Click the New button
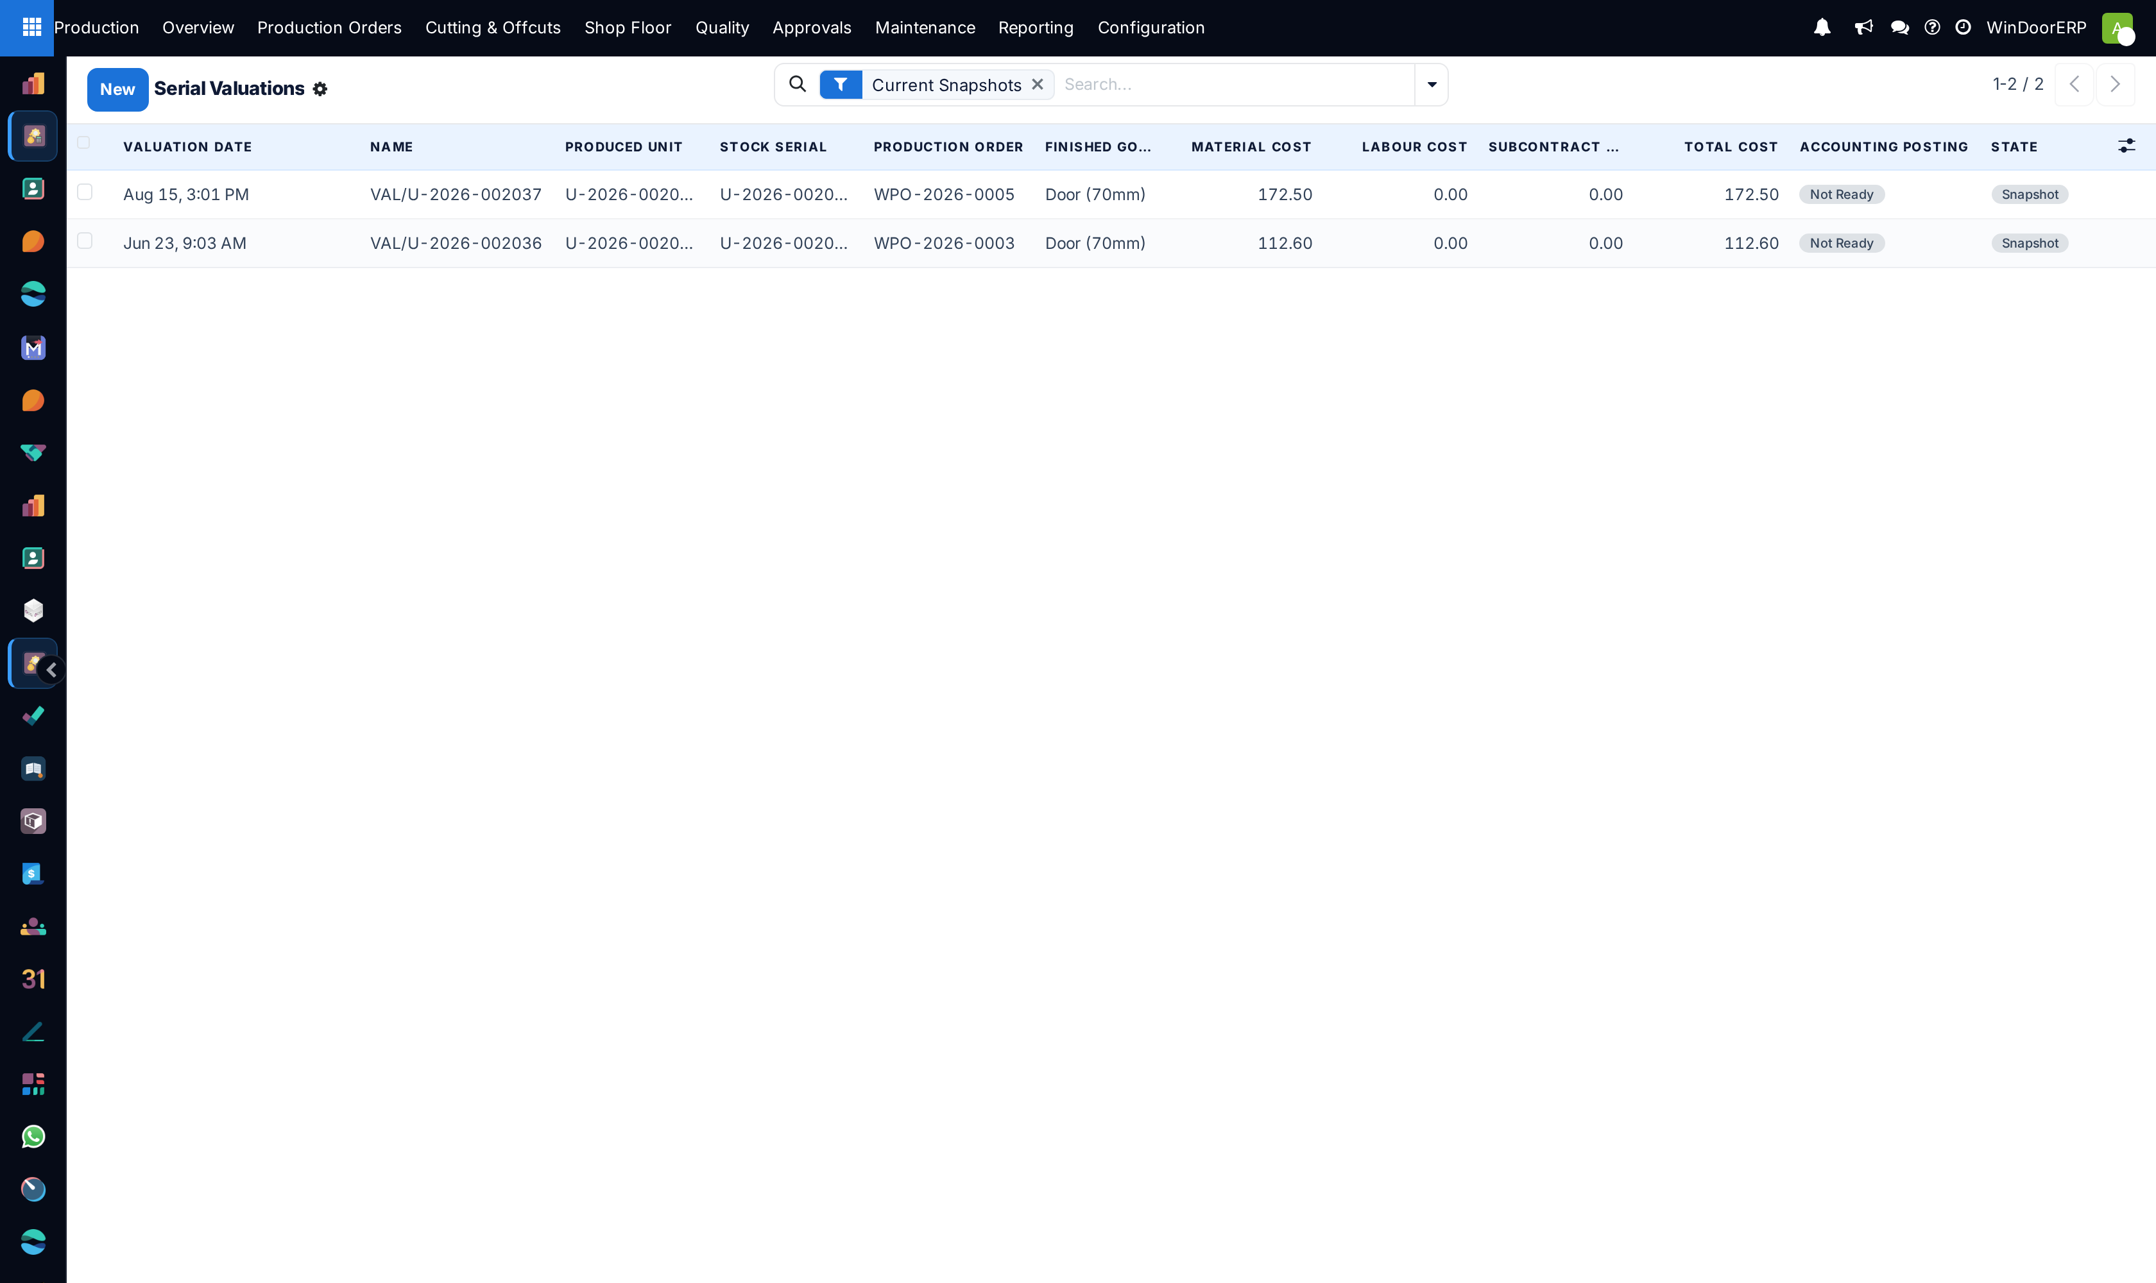2156x1283 pixels. pos(117,89)
